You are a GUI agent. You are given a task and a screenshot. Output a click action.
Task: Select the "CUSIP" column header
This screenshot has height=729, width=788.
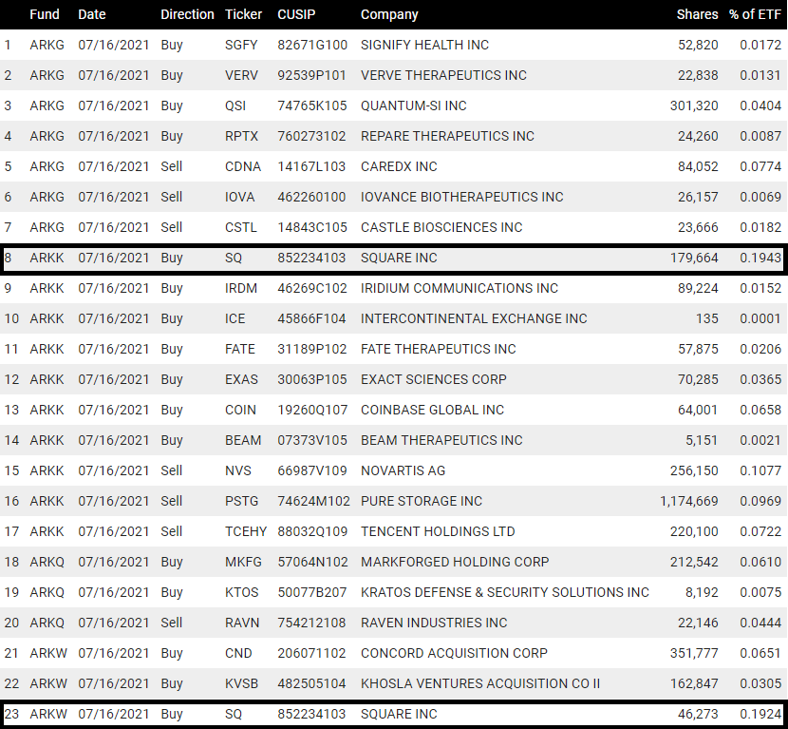pos(296,14)
